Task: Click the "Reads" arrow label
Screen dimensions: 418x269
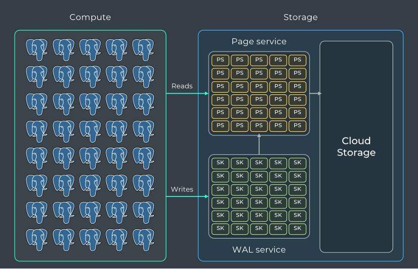Action: pyautogui.click(x=182, y=86)
